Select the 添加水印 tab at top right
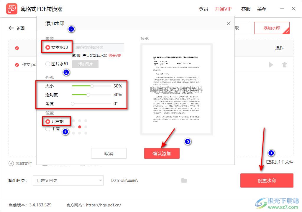 tap(272, 28)
